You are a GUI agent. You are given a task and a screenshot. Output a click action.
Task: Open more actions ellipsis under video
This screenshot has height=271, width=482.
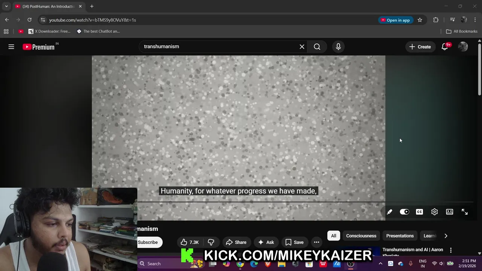tap(317, 242)
